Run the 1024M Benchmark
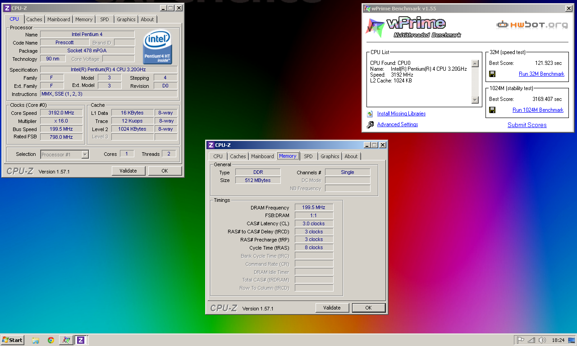 tap(538, 110)
